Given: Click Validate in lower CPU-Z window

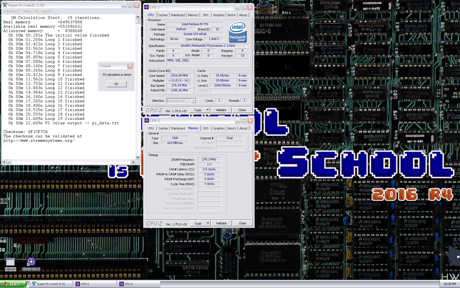Looking at the screenshot, I should pos(221,224).
